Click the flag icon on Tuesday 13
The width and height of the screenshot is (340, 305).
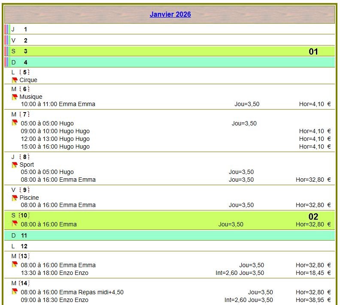(x=15, y=265)
